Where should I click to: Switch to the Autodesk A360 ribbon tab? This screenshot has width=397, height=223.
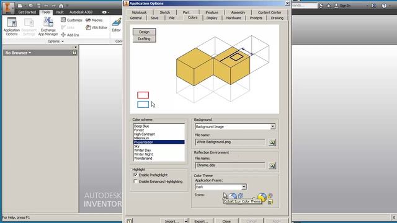pos(81,12)
